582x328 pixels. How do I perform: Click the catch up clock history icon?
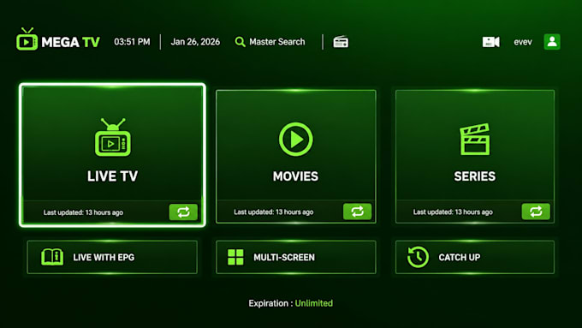point(418,257)
